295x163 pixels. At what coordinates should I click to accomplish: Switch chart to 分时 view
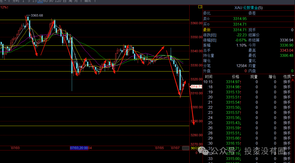pos(16,1)
